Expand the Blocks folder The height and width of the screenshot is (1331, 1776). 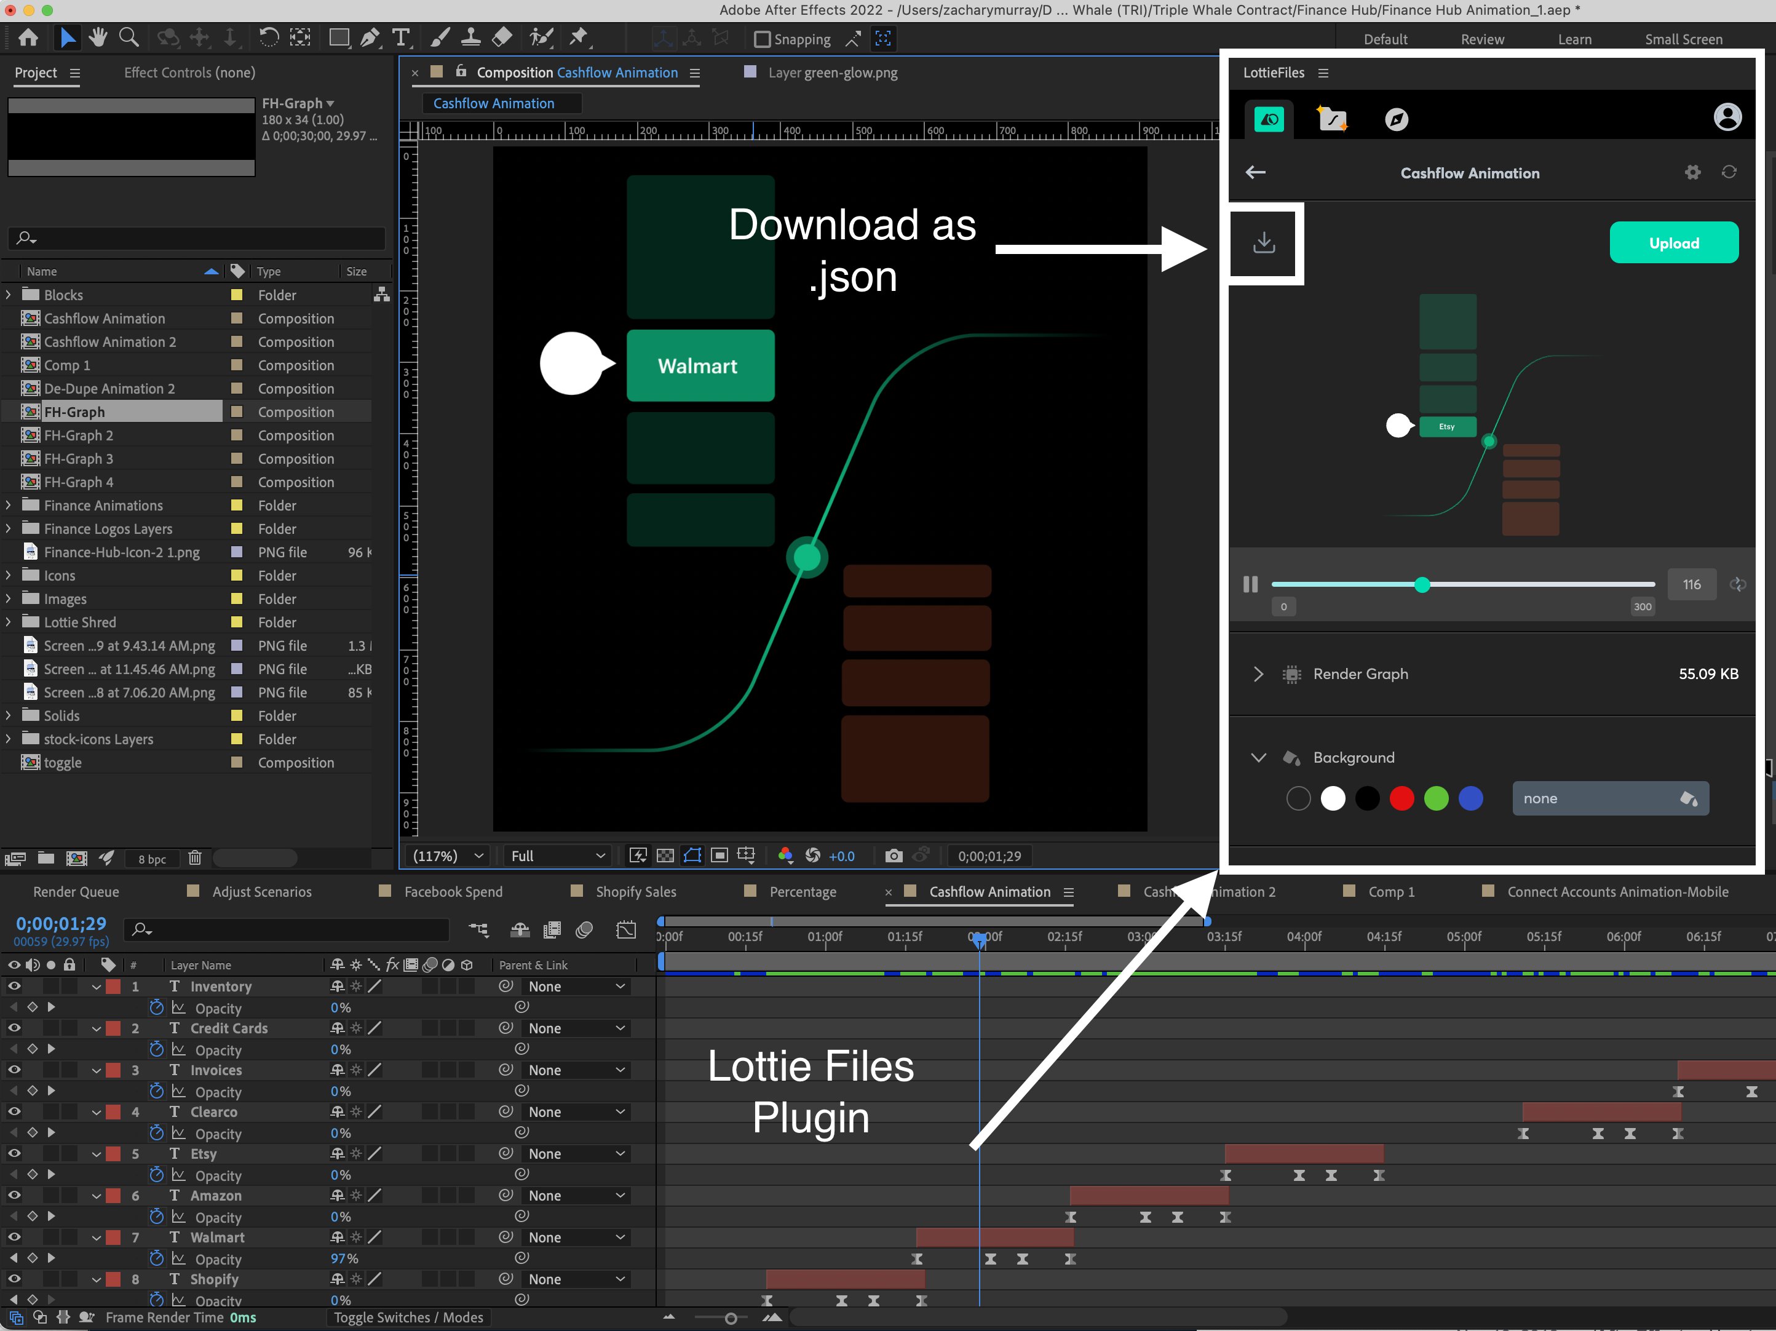coord(9,295)
